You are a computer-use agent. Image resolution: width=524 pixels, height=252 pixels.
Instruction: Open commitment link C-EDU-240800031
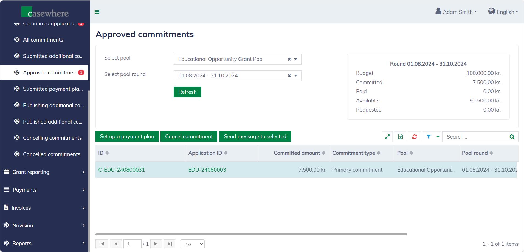(x=122, y=170)
